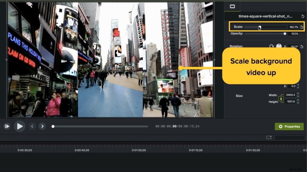
Task: Click the green Properties button
Action: (x=289, y=126)
